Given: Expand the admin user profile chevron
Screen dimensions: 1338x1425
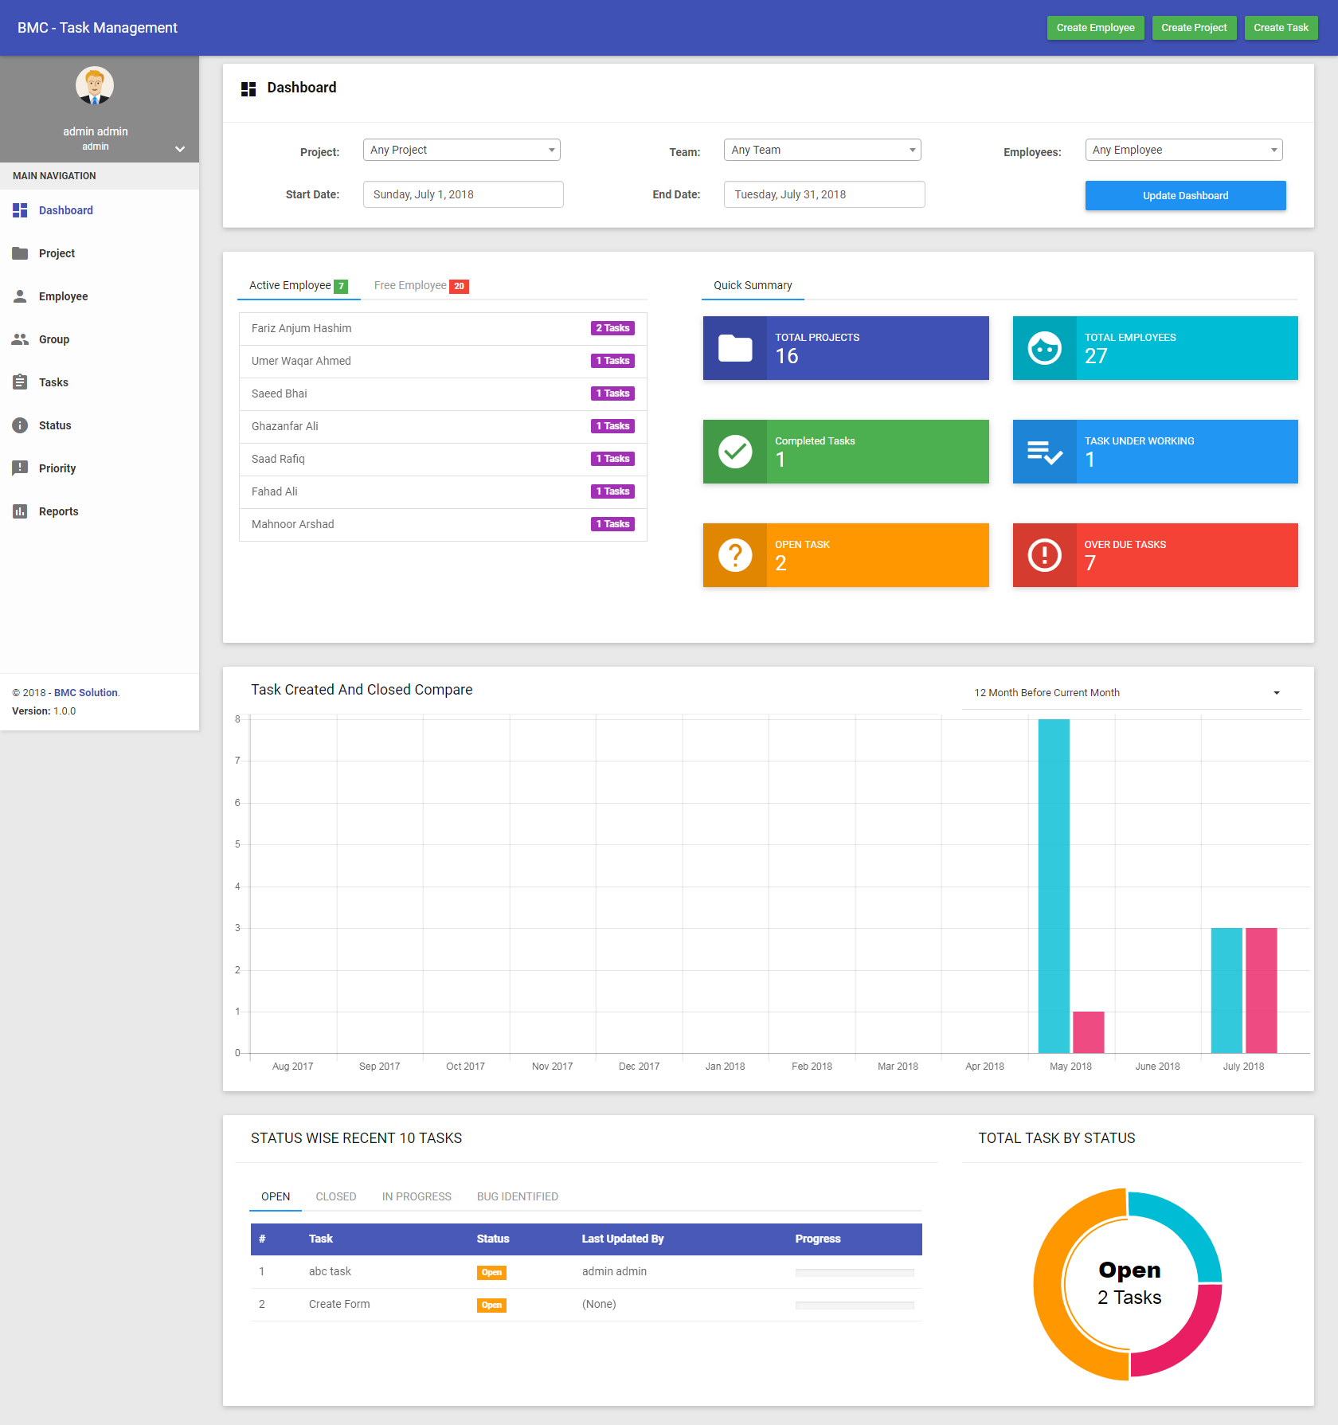Looking at the screenshot, I should pyautogui.click(x=180, y=149).
